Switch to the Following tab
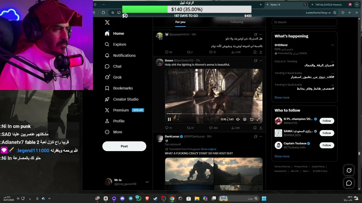The image size is (362, 203). coord(237,22)
